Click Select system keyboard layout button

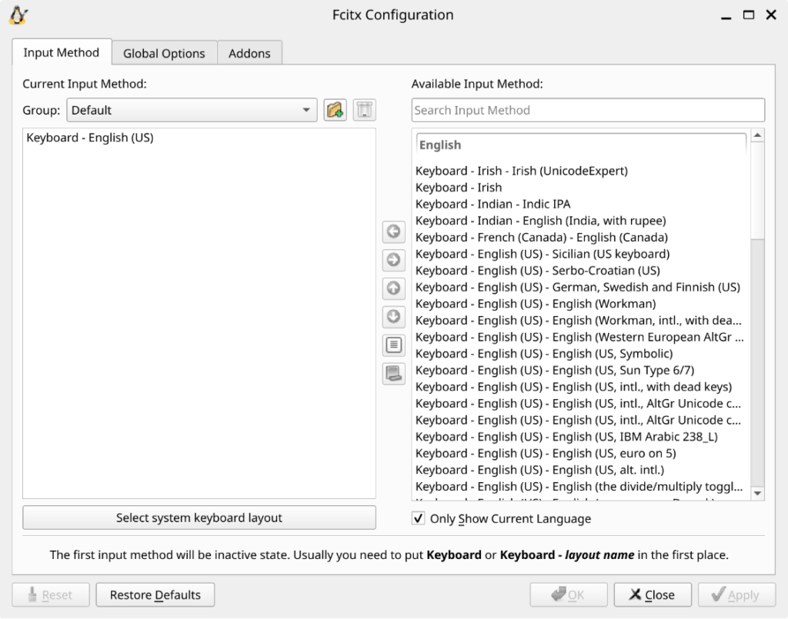[199, 517]
